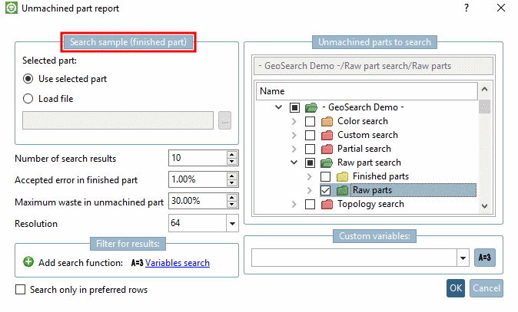Select the Color search tree row

363,121
